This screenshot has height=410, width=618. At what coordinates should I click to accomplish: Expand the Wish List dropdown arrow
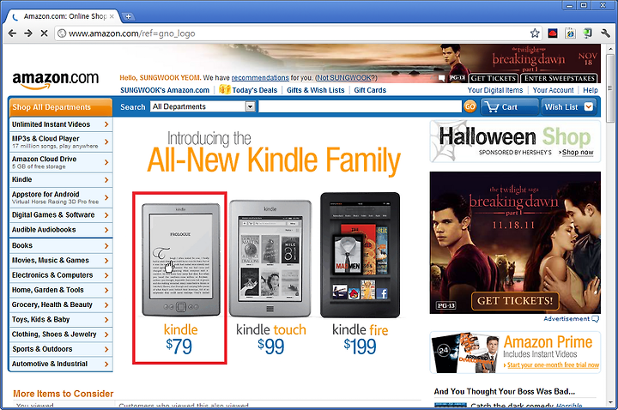[589, 106]
